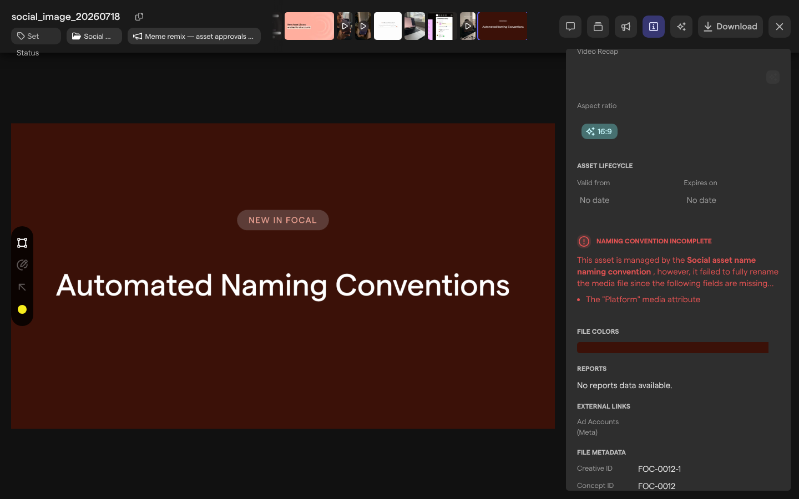Image resolution: width=799 pixels, height=499 pixels.
Task: Select the white form thumbnail
Action: (x=388, y=26)
